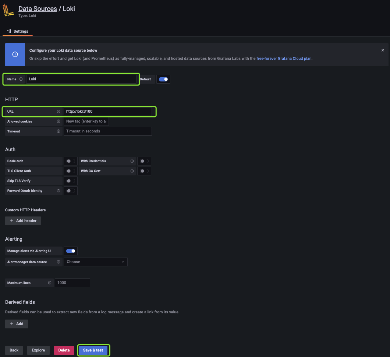Click the Back button
The image size is (390, 357).
pos(14,350)
